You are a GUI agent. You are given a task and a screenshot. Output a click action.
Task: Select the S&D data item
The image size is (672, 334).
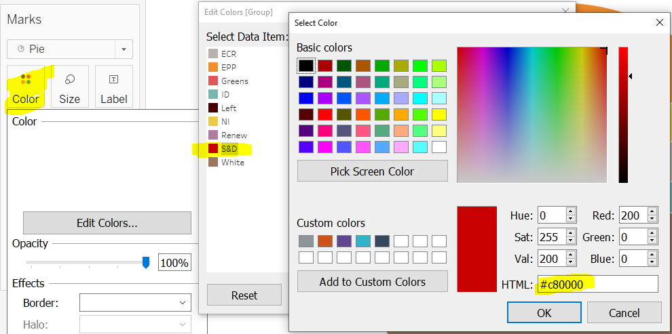229,149
